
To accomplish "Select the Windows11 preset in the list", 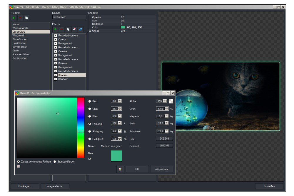I will pyautogui.click(x=19, y=35).
